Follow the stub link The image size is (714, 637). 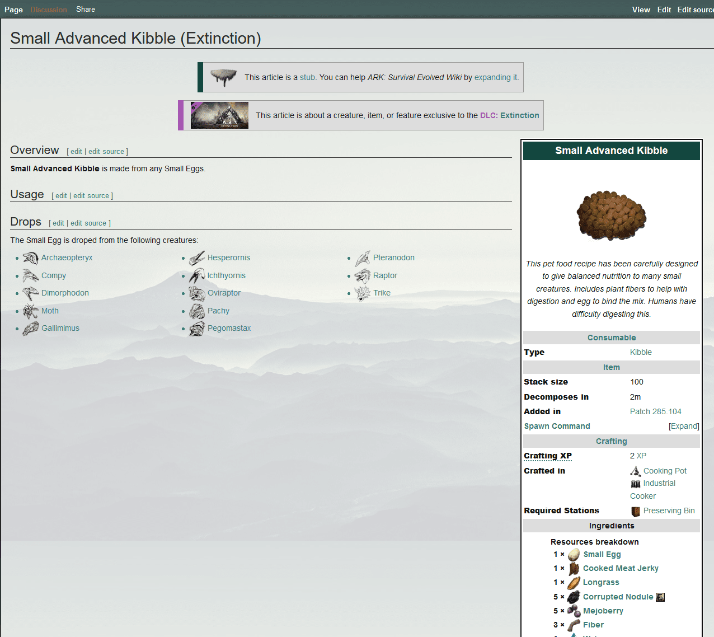308,77
